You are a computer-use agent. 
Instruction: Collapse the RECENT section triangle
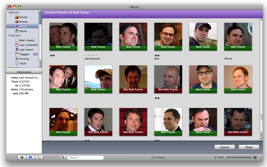(9, 36)
